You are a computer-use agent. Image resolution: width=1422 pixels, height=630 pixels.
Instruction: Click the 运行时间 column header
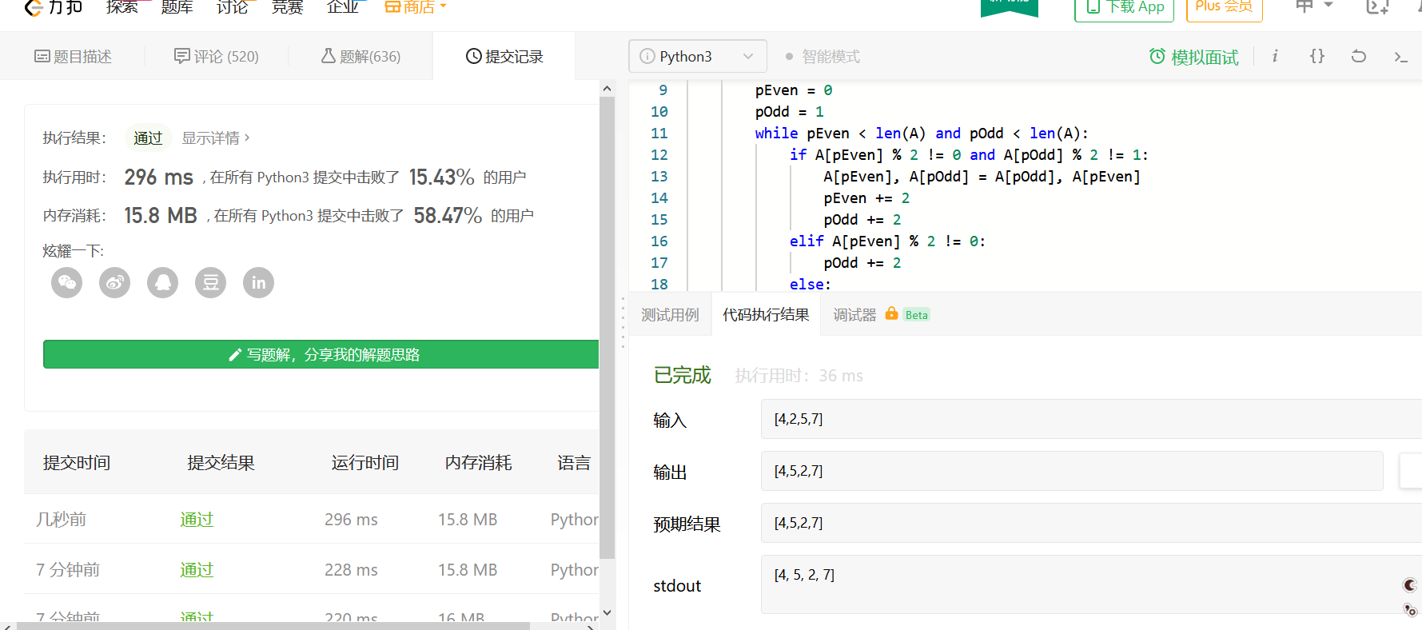[x=365, y=463]
